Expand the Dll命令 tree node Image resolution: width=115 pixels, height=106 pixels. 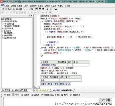pos(3,28)
